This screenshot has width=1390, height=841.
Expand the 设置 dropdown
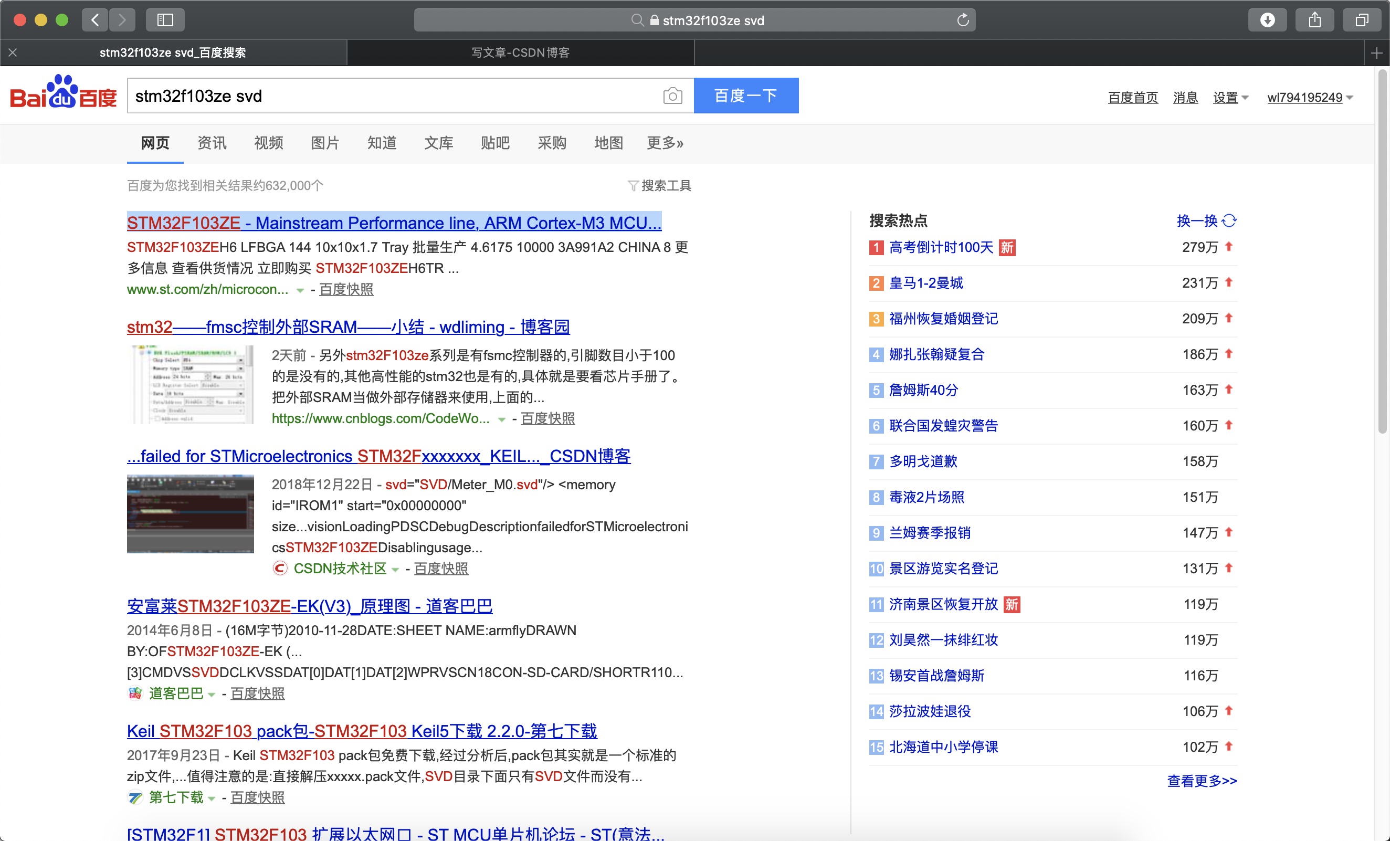1230,98
